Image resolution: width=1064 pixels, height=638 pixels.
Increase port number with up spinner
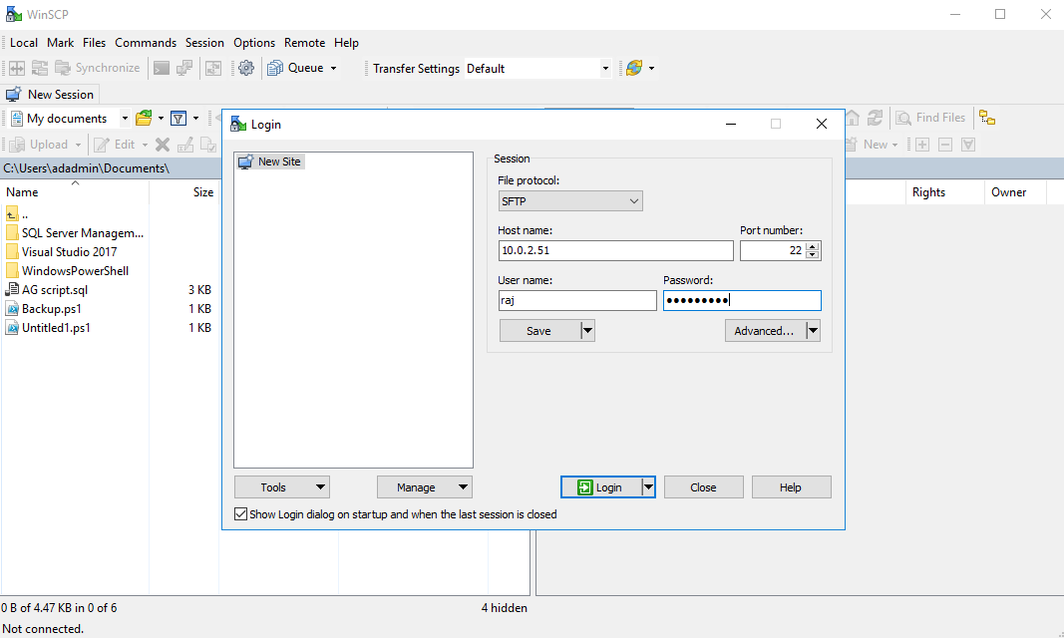[813, 246]
